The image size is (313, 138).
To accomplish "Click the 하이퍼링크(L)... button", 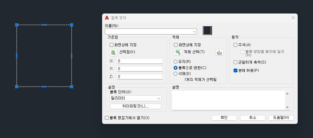I will [x=136, y=107].
